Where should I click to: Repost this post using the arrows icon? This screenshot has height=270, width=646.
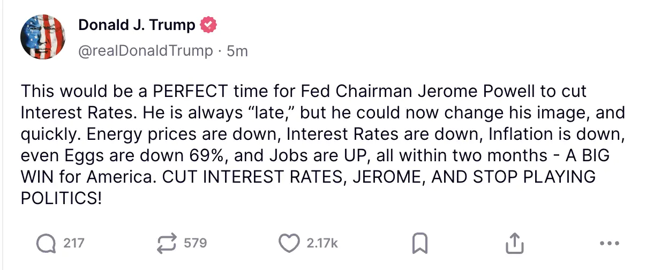point(167,243)
